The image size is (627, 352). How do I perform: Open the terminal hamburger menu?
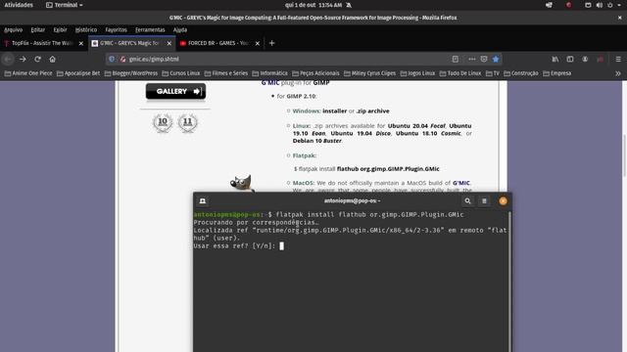[484, 201]
